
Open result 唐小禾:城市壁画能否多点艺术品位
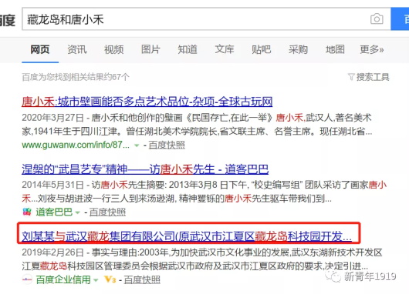(x=147, y=102)
